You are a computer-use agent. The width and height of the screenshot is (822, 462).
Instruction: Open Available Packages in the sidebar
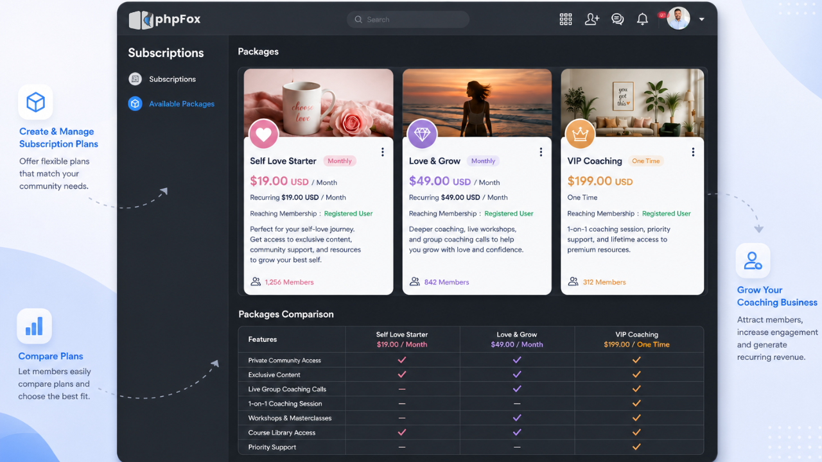tap(182, 103)
